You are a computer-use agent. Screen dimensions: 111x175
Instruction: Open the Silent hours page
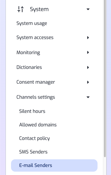(32, 111)
